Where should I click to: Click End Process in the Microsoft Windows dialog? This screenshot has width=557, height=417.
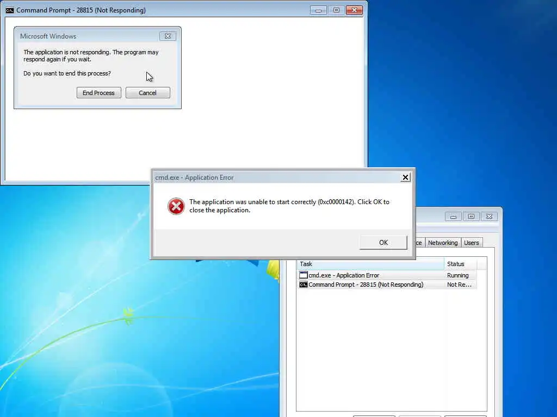[x=99, y=92]
